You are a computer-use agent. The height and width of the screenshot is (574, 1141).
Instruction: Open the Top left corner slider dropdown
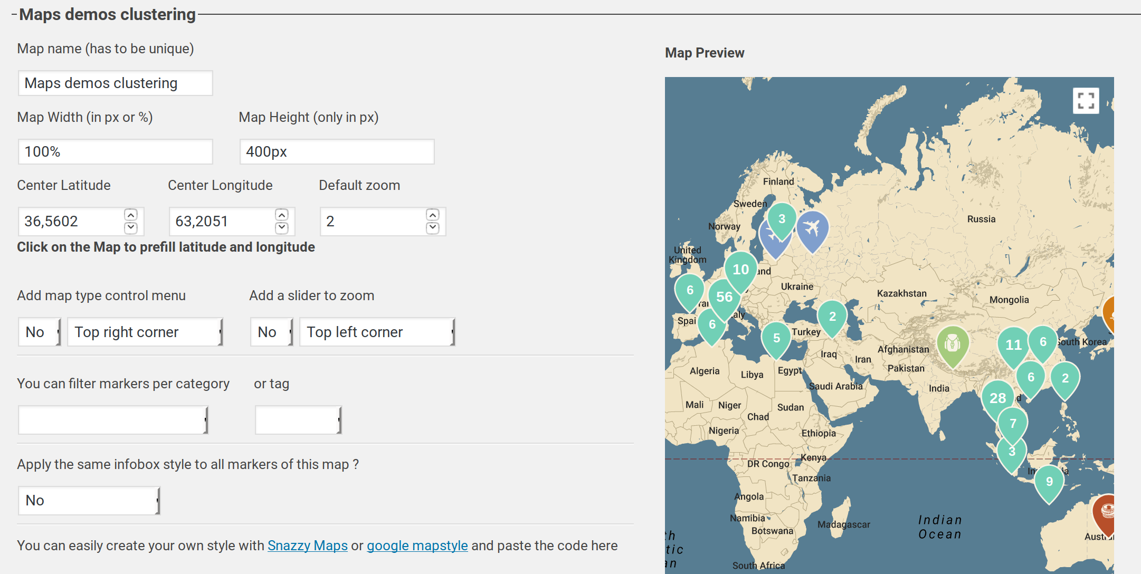tap(377, 332)
